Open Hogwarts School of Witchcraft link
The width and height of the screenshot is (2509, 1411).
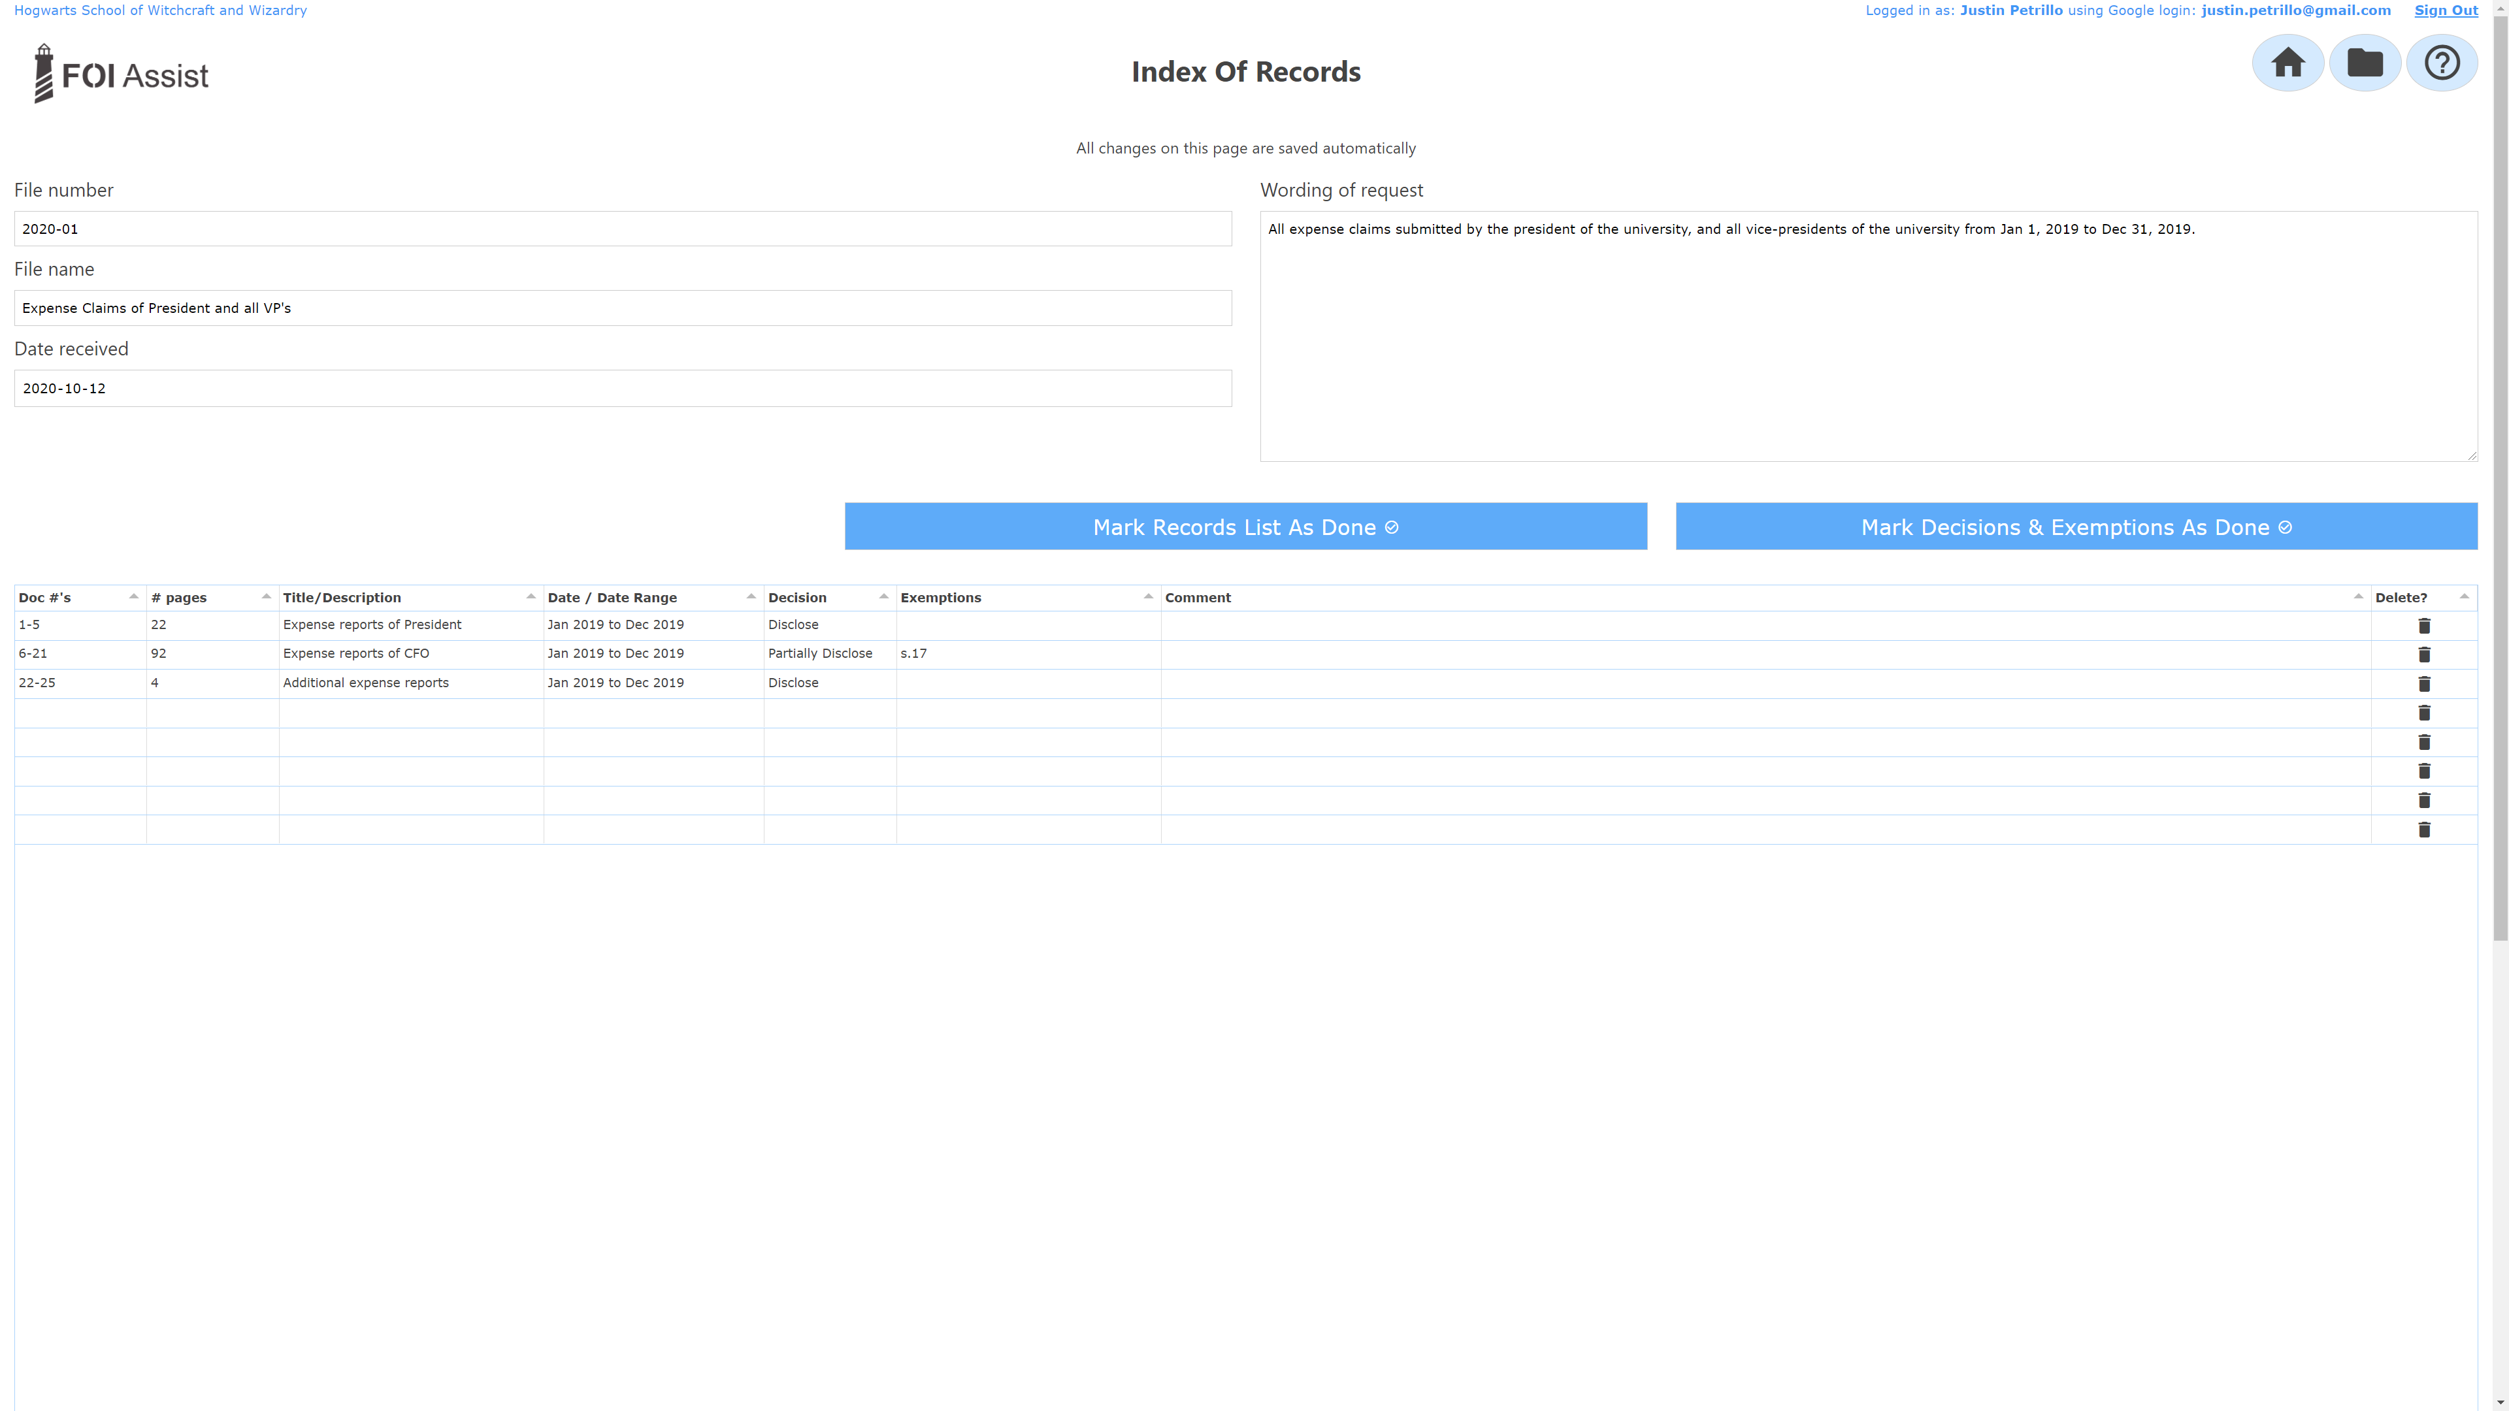(x=161, y=10)
